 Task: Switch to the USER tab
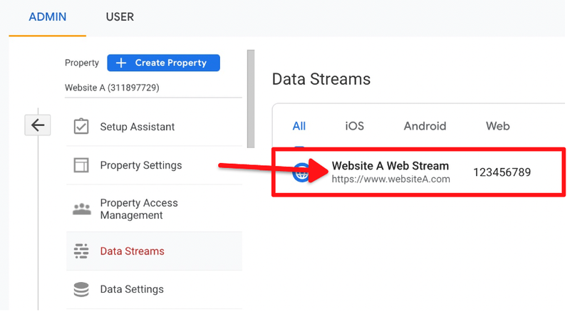click(x=120, y=16)
